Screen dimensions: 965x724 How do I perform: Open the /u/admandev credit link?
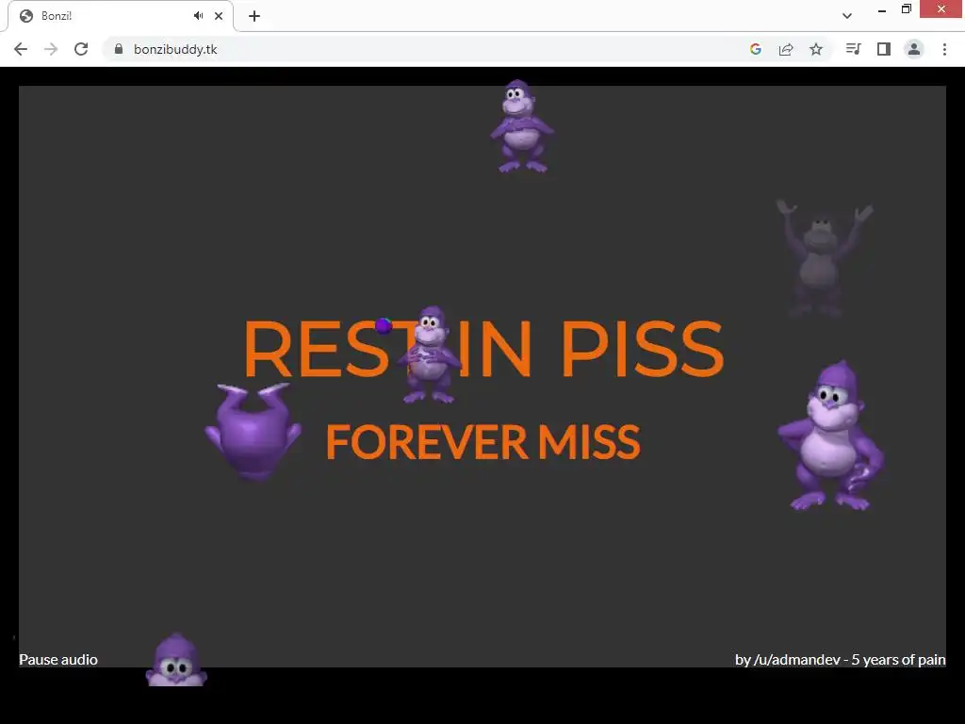tap(840, 659)
